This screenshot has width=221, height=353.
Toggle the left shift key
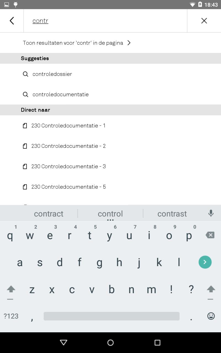click(11, 289)
